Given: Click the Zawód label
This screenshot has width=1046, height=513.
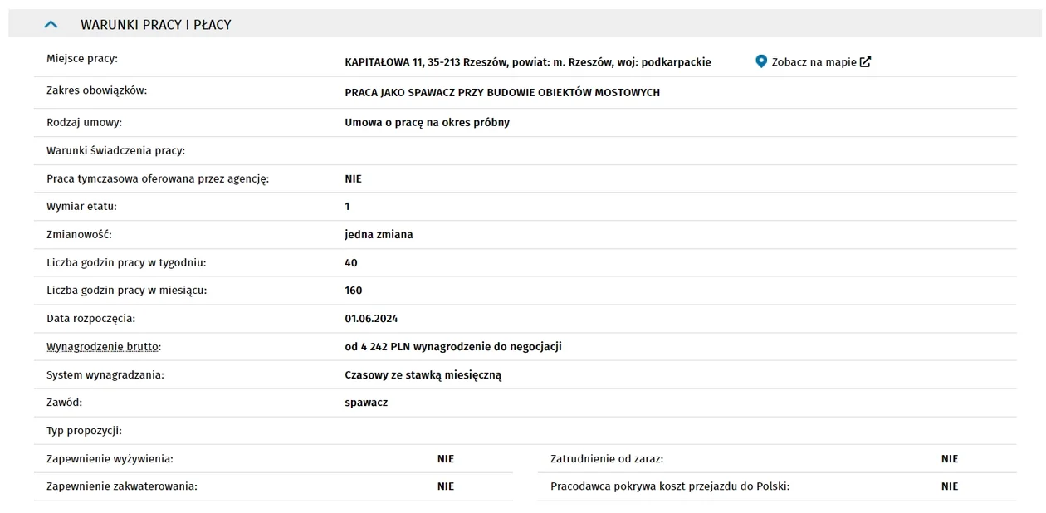Looking at the screenshot, I should (65, 403).
